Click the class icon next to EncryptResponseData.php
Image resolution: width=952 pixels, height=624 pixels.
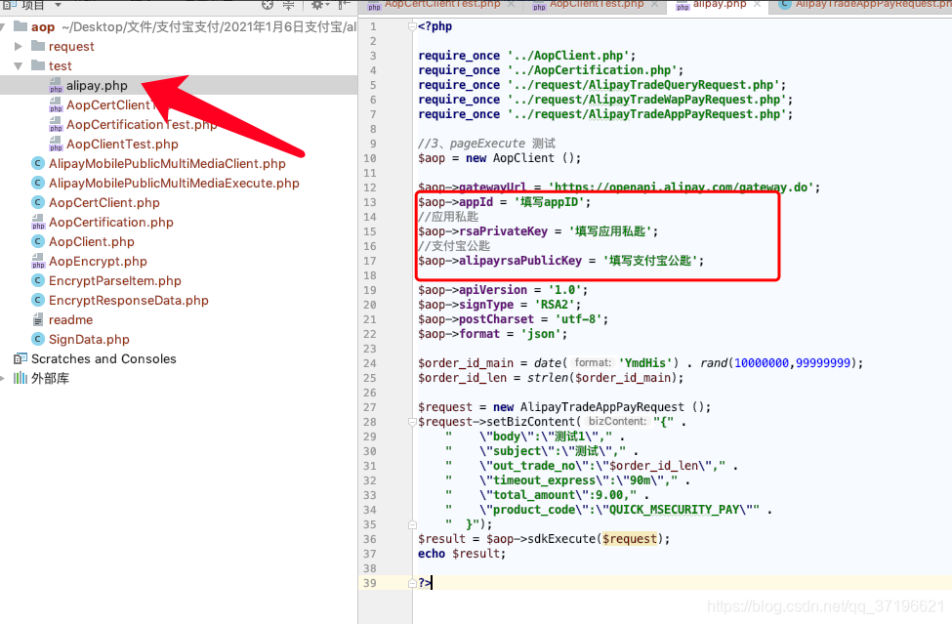point(38,301)
